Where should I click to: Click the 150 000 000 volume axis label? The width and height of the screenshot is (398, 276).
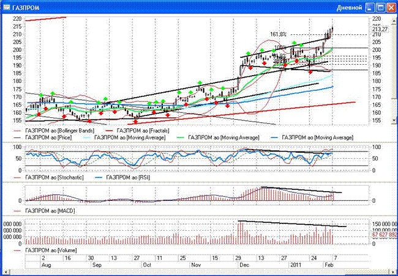(x=385, y=224)
